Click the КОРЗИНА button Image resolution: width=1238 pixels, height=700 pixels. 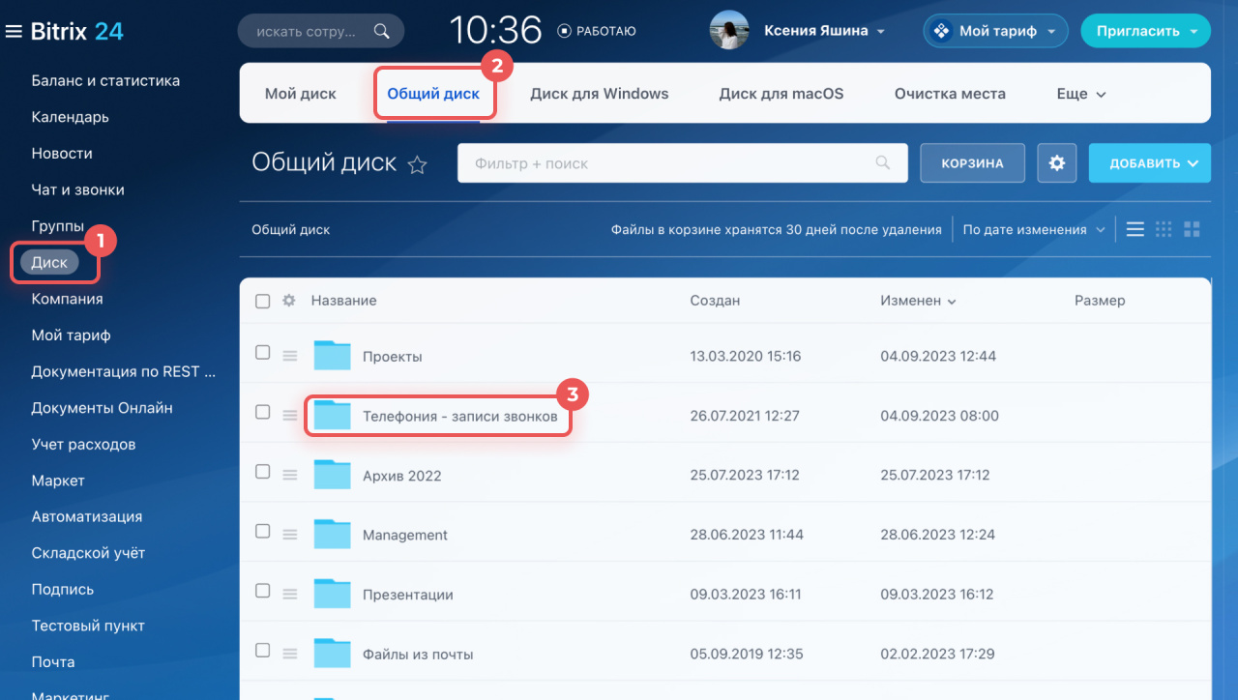[x=972, y=163]
